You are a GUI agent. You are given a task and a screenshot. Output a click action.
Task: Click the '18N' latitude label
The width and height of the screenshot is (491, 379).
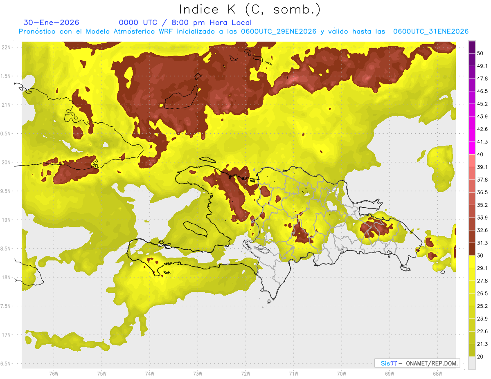(x=7, y=278)
